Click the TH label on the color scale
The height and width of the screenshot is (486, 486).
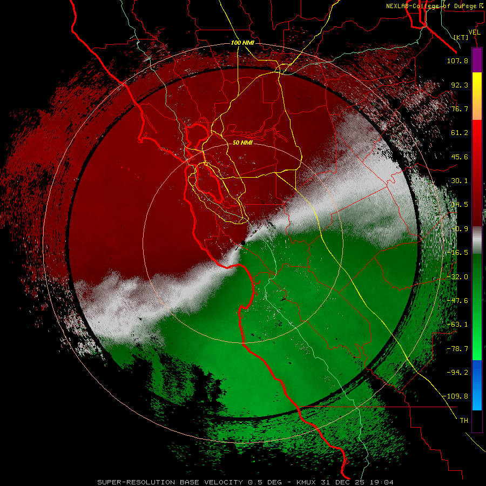(464, 421)
